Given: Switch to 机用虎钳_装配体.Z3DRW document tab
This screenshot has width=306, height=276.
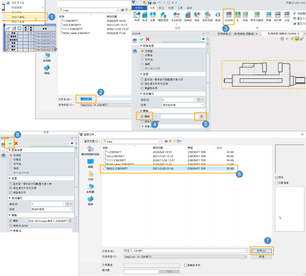Looking at the screenshot, I should 282,34.
